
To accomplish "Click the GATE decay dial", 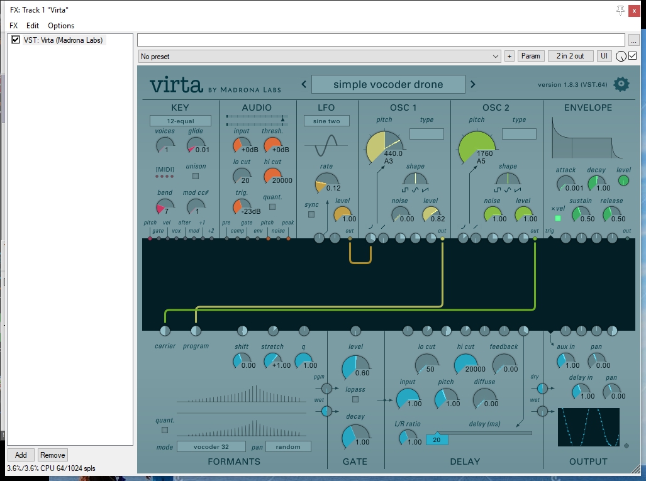I will point(355,436).
